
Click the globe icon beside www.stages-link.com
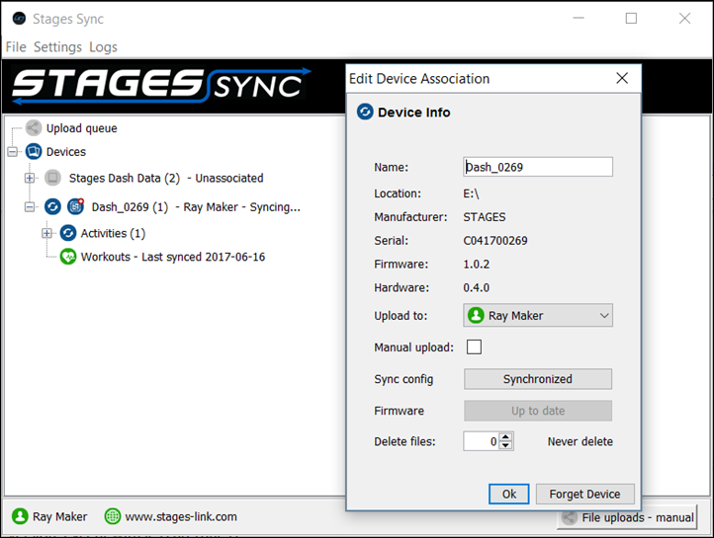click(x=113, y=516)
